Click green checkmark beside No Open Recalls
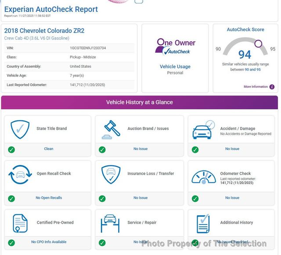Viewport: 281px width, 255px height. [11, 198]
